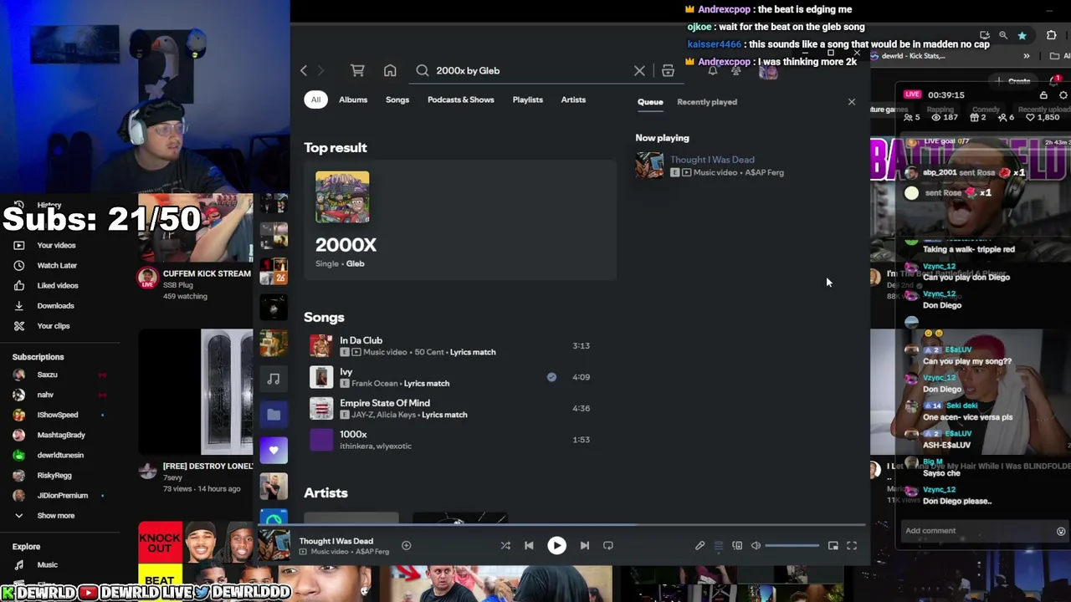Filter search results by Playlists
Screen dimensions: 1071x602
527,99
